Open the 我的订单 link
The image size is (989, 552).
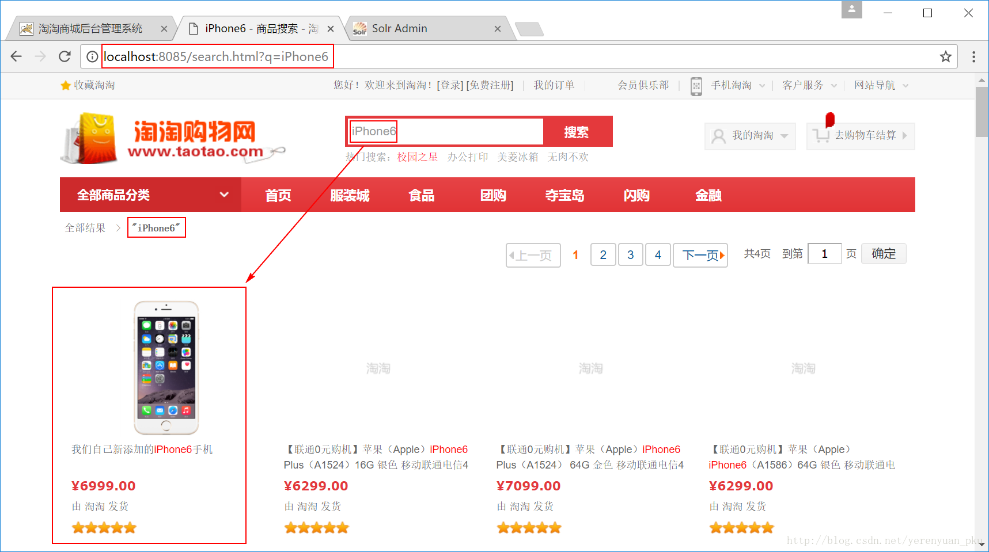554,85
